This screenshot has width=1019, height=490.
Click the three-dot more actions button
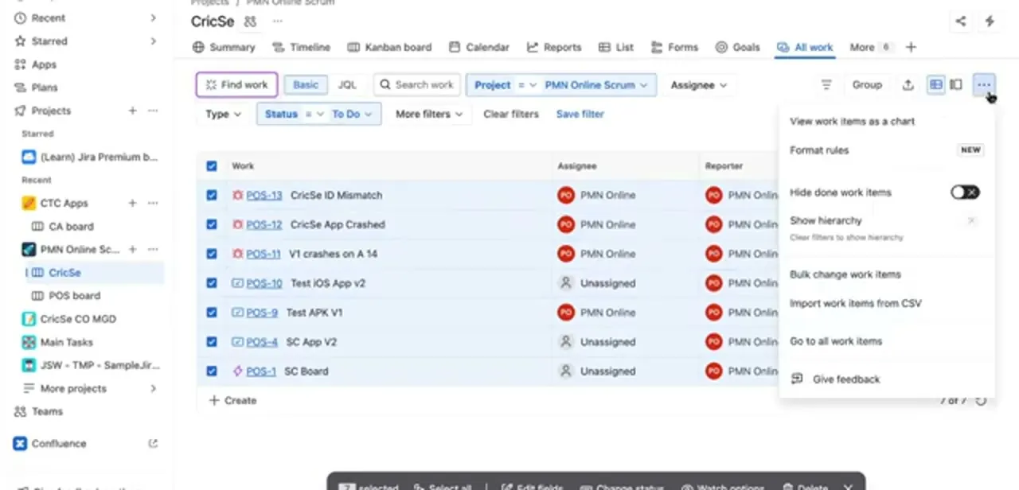[x=985, y=85]
